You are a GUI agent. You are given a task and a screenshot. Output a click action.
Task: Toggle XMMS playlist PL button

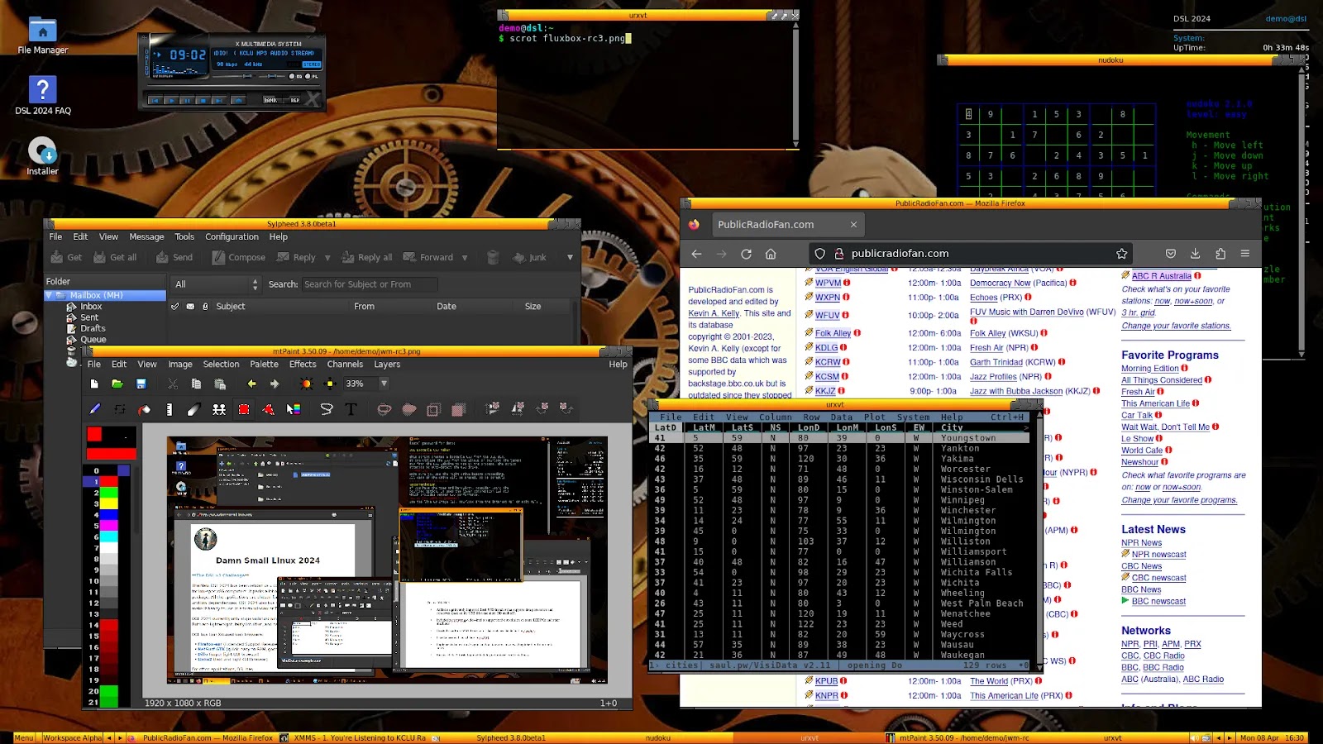tap(312, 76)
